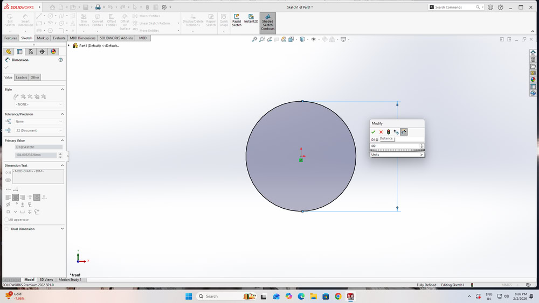Toggle center justify for dimension text
The width and height of the screenshot is (539, 303).
click(16, 198)
